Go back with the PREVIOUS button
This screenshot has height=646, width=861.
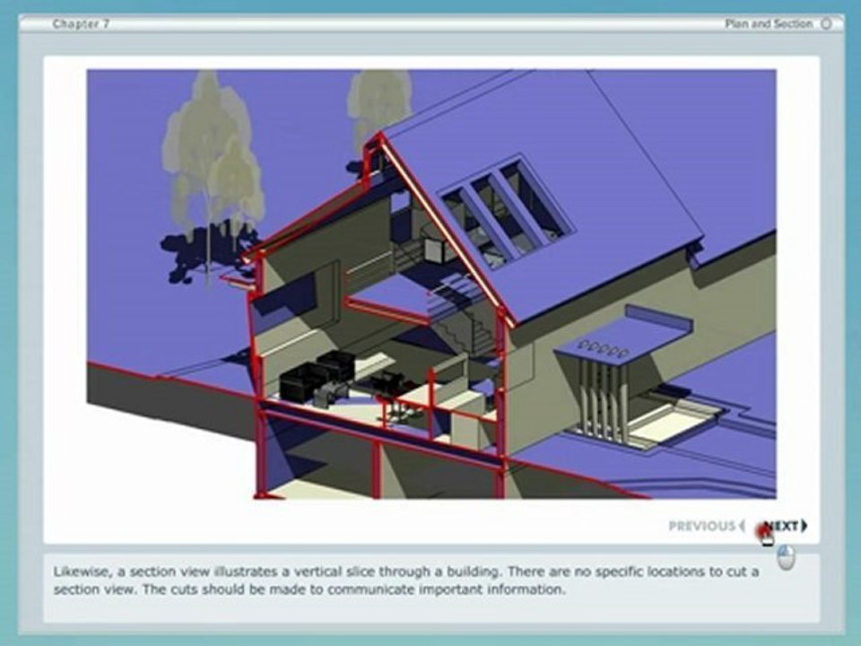(707, 526)
